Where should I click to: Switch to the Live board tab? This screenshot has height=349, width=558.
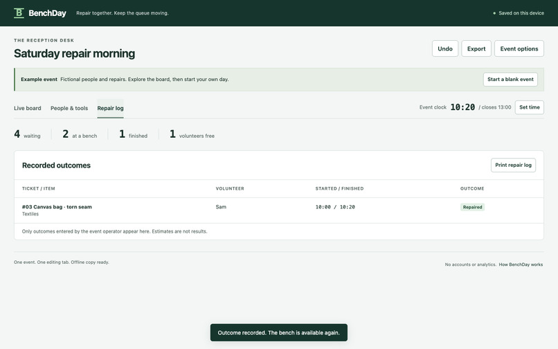28,108
